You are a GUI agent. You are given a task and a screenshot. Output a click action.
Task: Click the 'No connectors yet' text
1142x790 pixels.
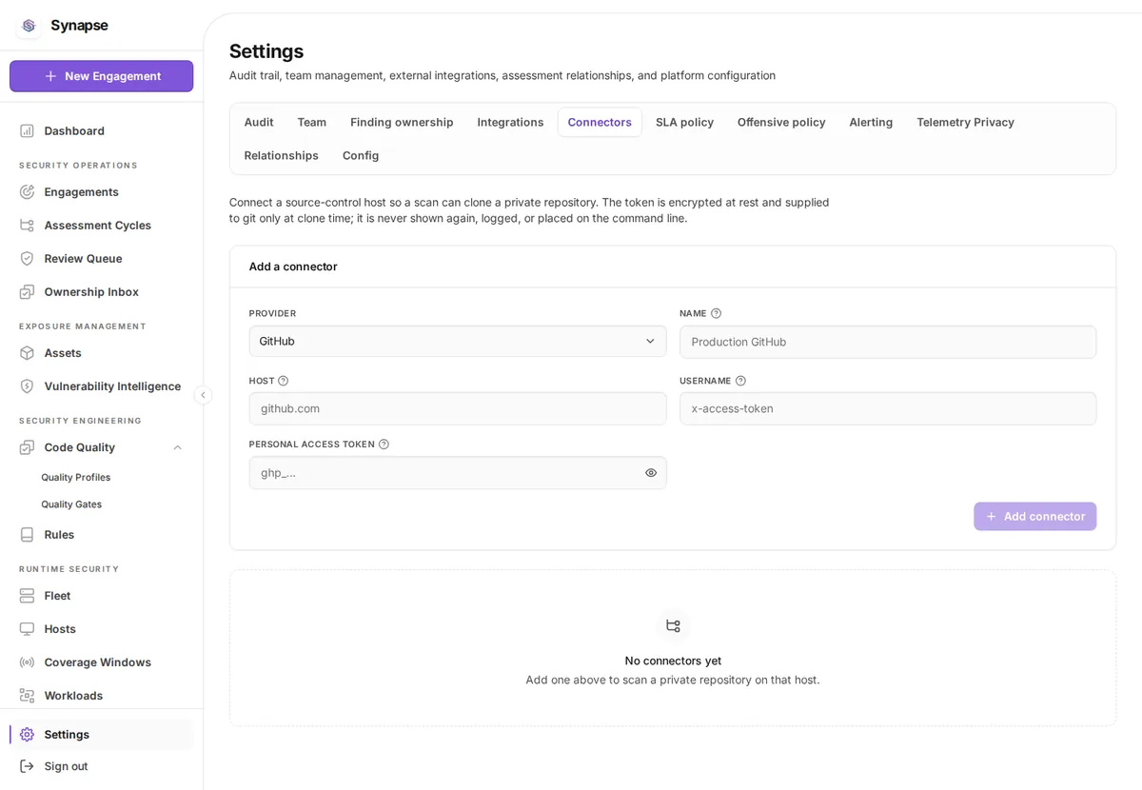click(x=673, y=661)
